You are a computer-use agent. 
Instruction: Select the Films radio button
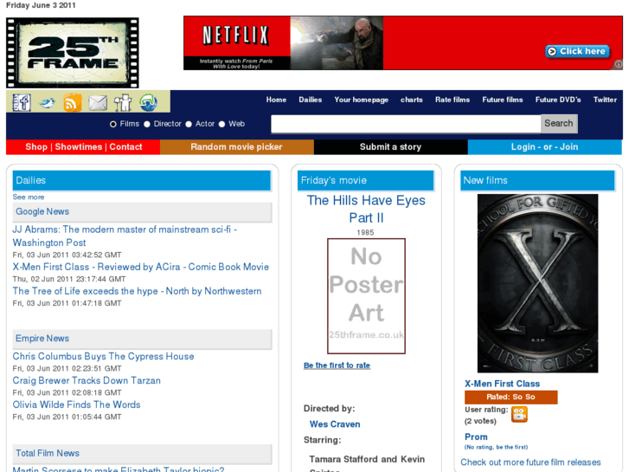113,124
